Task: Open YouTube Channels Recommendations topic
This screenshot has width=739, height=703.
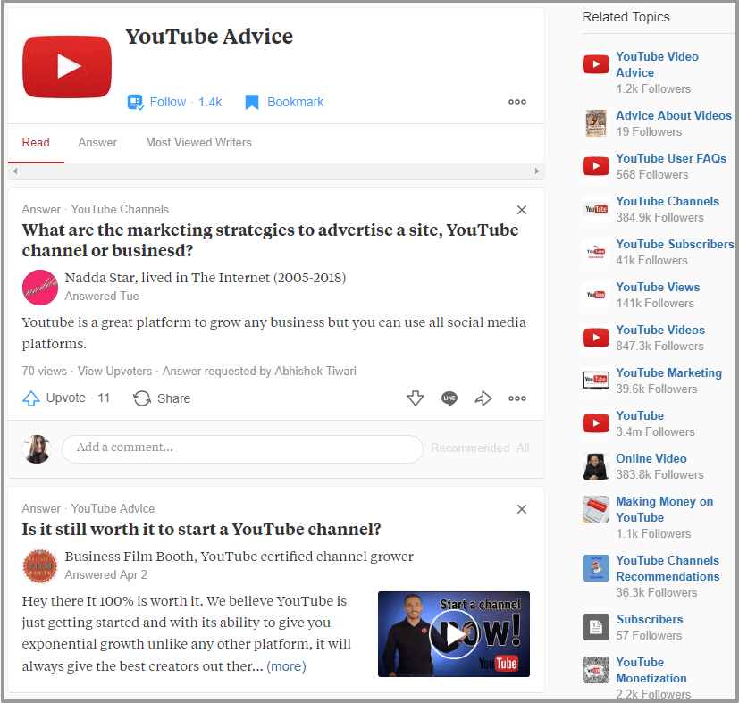Action: pos(668,568)
